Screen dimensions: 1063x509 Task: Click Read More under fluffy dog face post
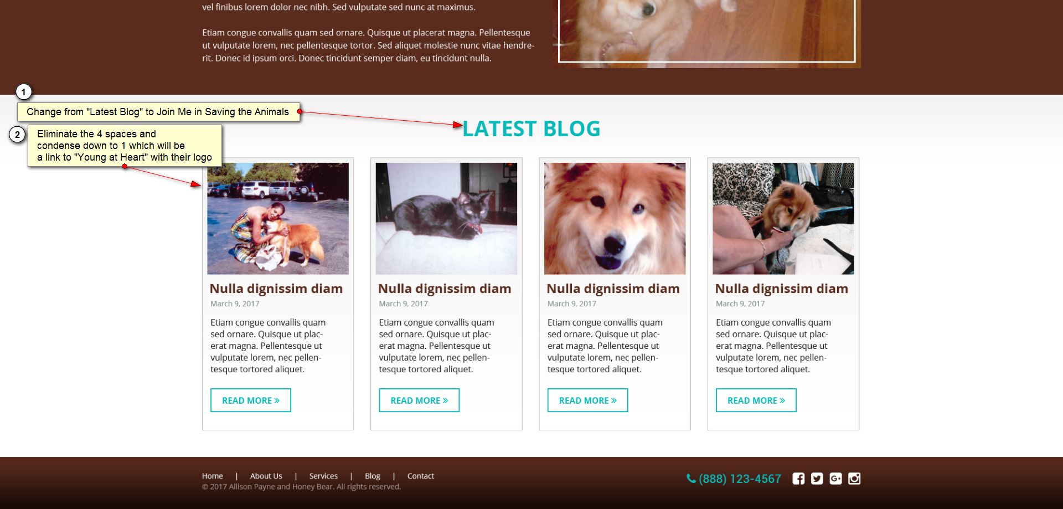pyautogui.click(x=587, y=400)
